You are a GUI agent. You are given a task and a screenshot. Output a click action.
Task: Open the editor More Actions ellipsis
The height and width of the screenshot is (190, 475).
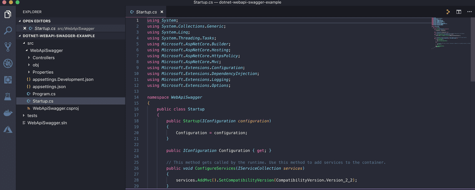(470, 12)
